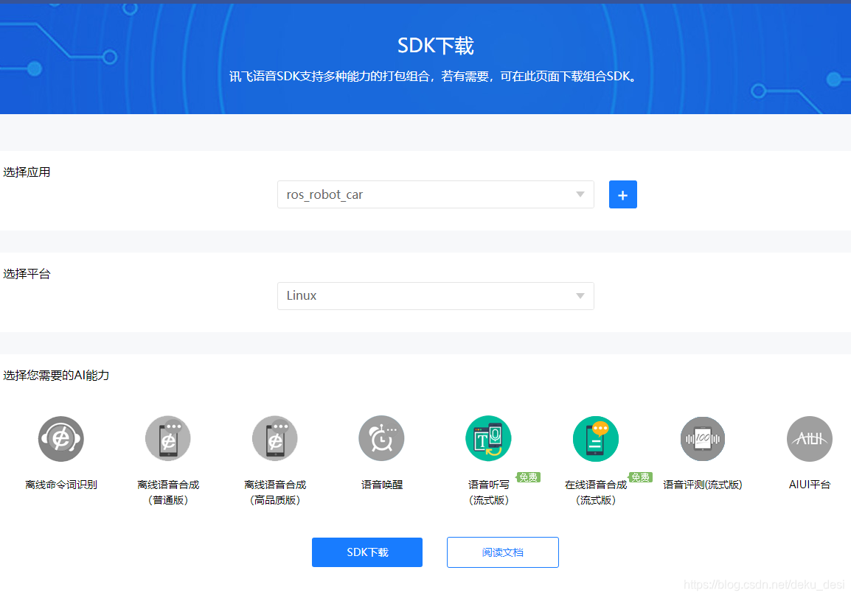Image resolution: width=851 pixels, height=598 pixels.
Task: Select the 语音唤醒 alarm clock icon
Action: pos(381,439)
